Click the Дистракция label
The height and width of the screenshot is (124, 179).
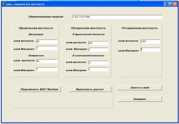(x=36, y=34)
